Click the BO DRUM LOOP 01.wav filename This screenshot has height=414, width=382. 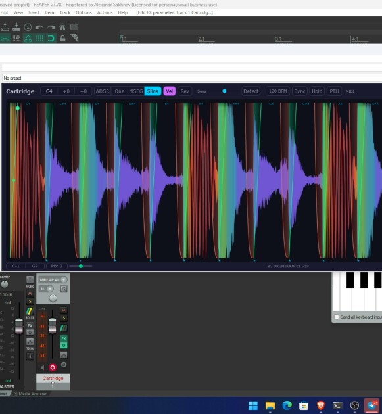click(x=288, y=266)
